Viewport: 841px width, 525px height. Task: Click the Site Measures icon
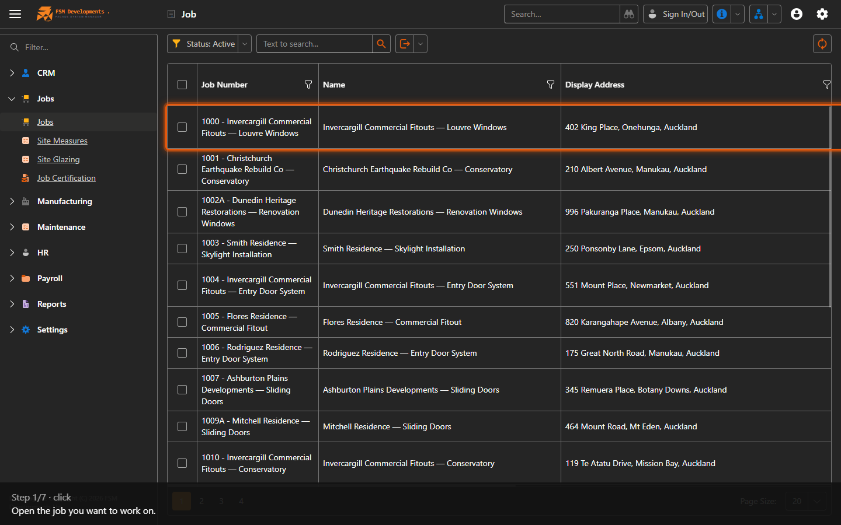coord(26,141)
